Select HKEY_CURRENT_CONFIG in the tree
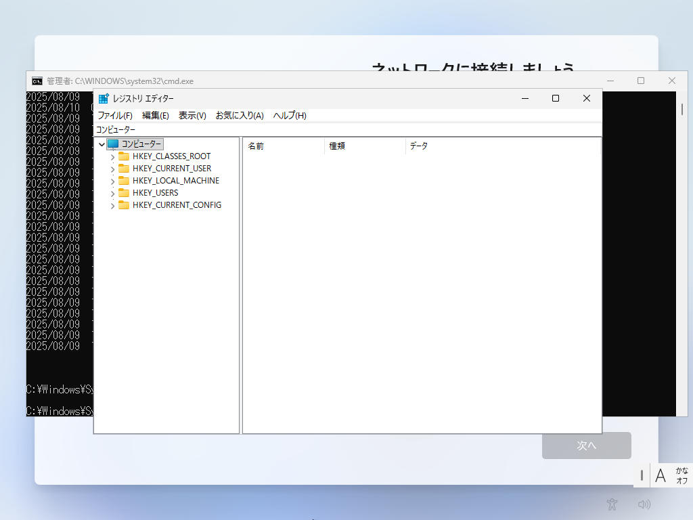The image size is (693, 520). pyautogui.click(x=177, y=204)
